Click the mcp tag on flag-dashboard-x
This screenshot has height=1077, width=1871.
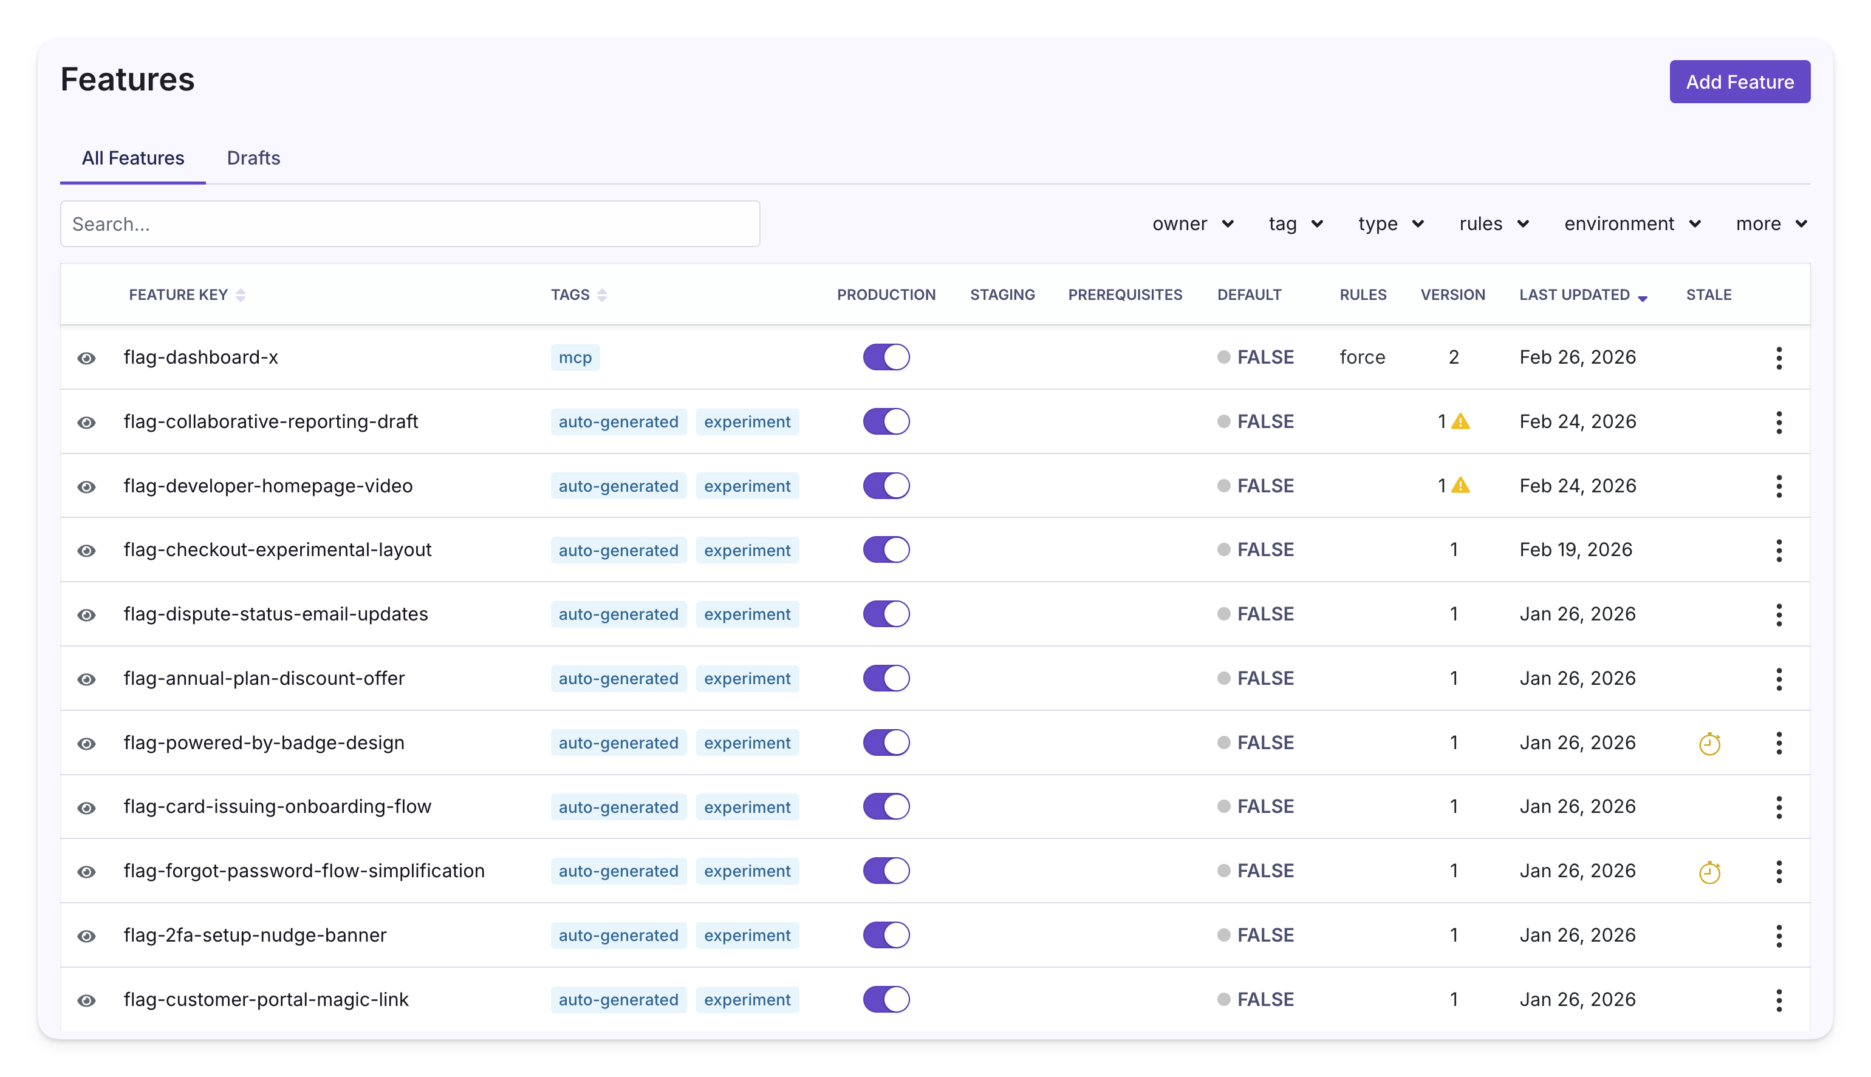(x=575, y=357)
